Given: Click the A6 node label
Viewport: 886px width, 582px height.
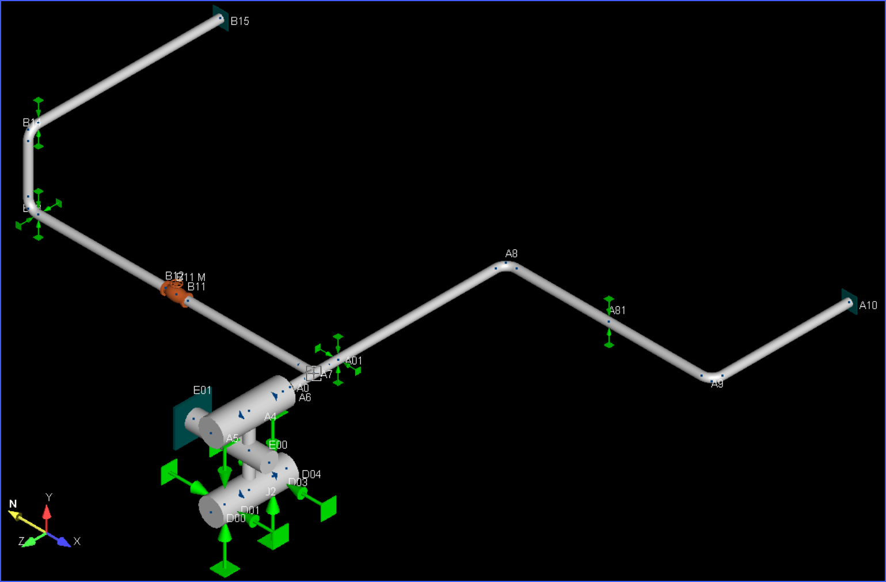Looking at the screenshot, I should click(x=305, y=397).
